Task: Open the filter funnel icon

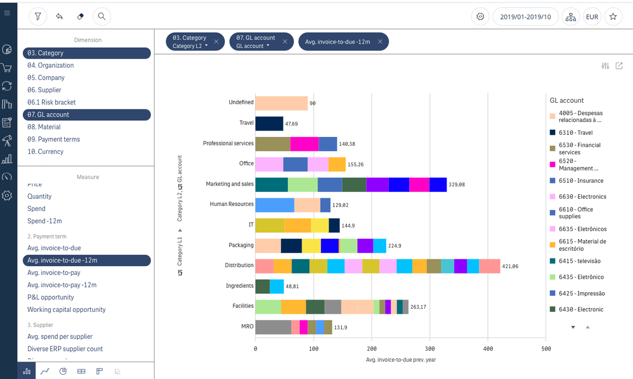Action: click(x=38, y=17)
